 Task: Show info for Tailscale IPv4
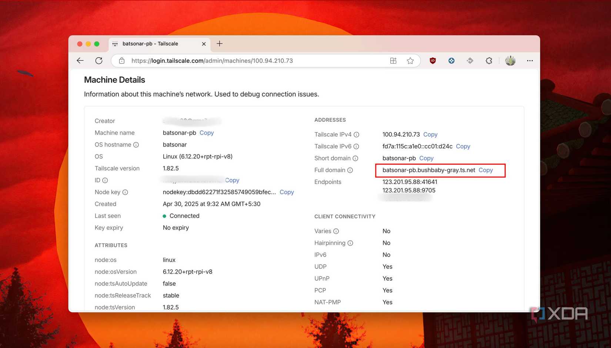[356, 135]
